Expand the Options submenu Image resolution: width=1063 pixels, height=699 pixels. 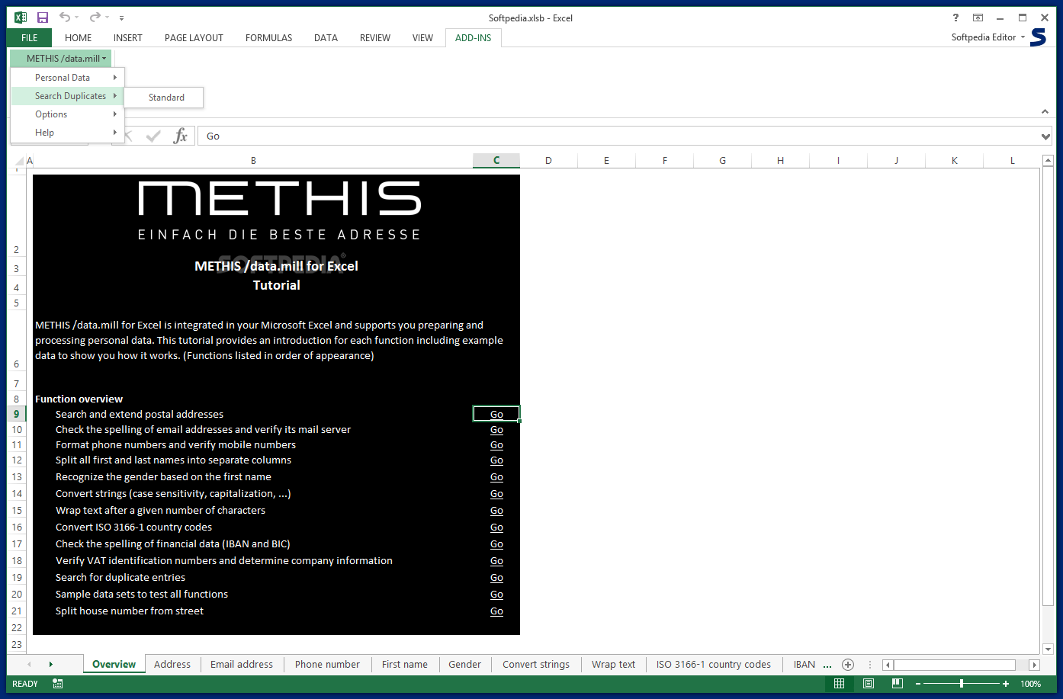coord(68,114)
